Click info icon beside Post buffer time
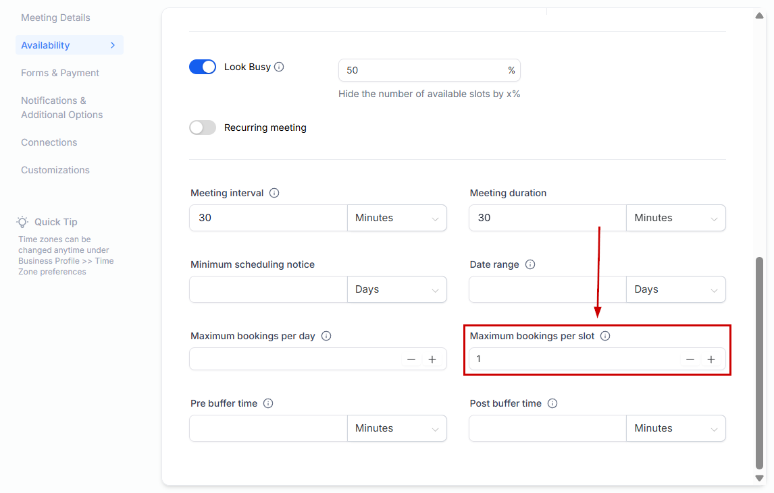The height and width of the screenshot is (493, 774). [x=552, y=403]
